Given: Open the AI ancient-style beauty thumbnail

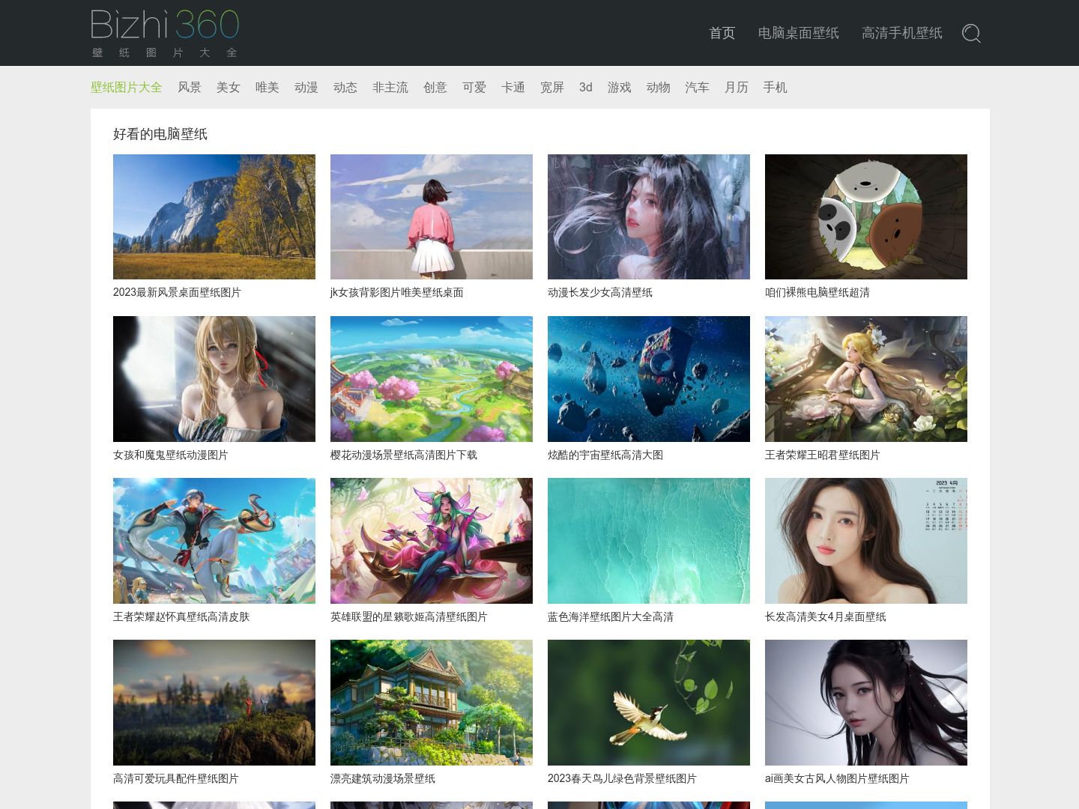Looking at the screenshot, I should [866, 703].
